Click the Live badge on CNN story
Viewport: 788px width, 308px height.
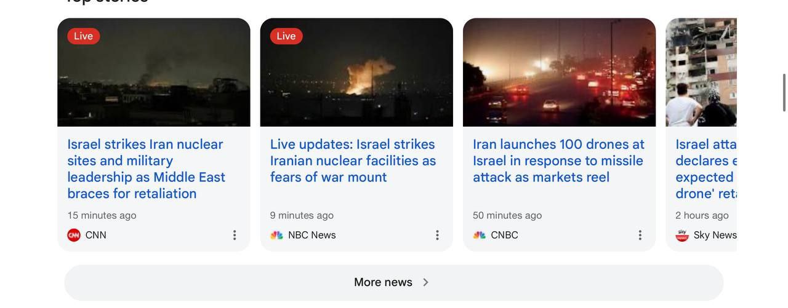click(x=84, y=36)
